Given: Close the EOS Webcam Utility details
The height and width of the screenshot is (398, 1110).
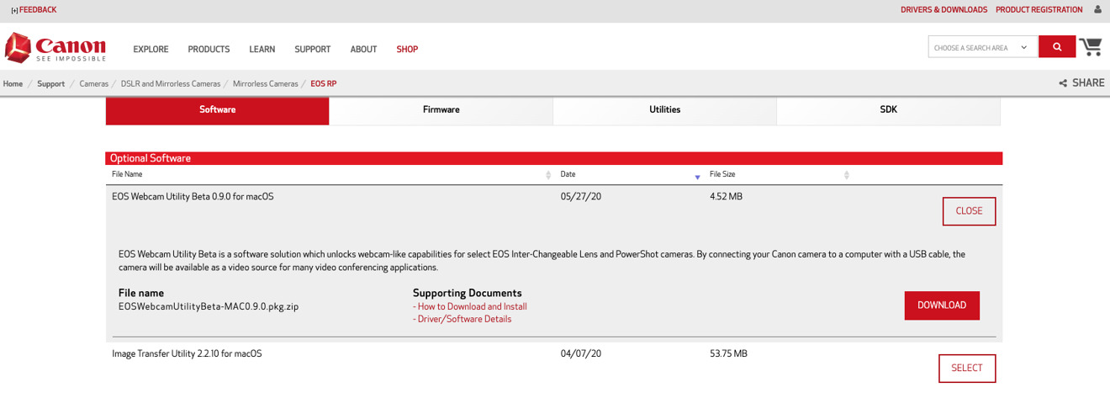Looking at the screenshot, I should [969, 211].
